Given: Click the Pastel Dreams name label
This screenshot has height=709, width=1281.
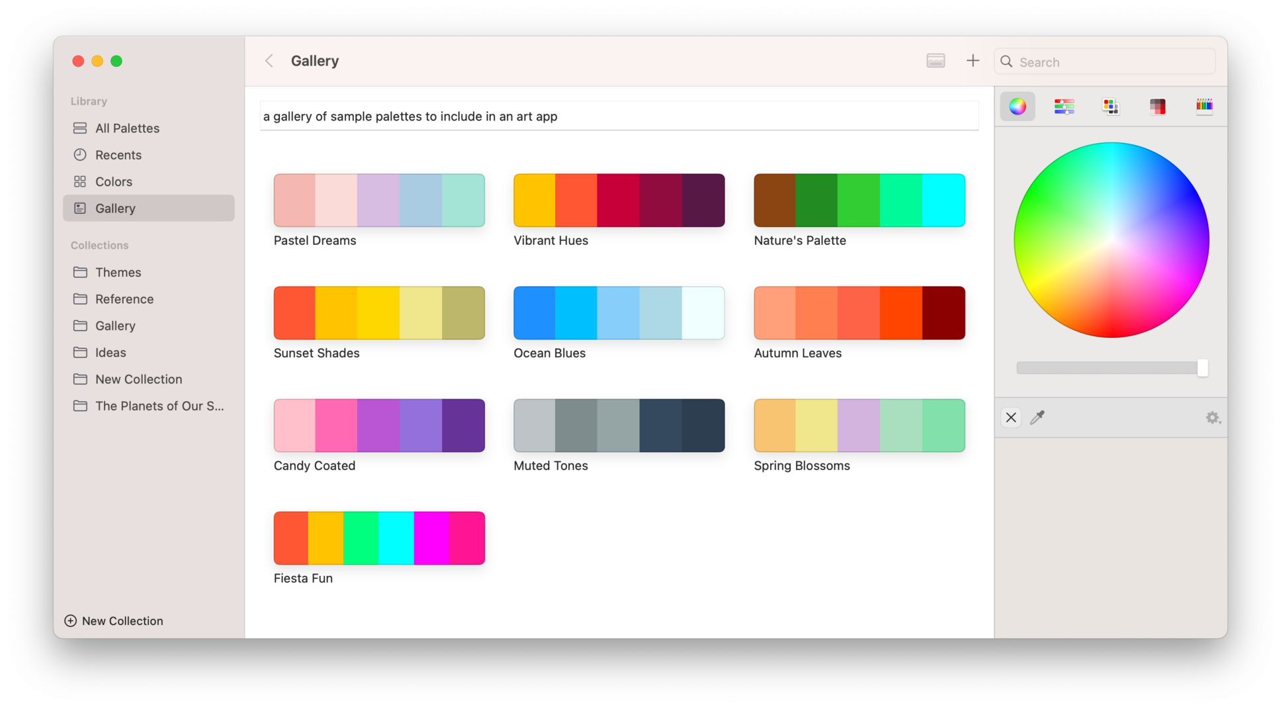Looking at the screenshot, I should (x=315, y=240).
